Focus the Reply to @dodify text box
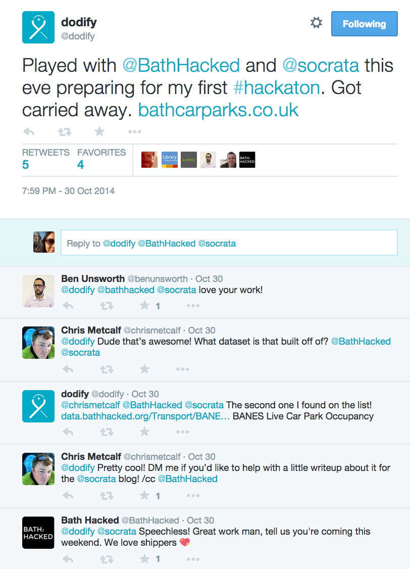This screenshot has width=410, height=569. click(229, 243)
